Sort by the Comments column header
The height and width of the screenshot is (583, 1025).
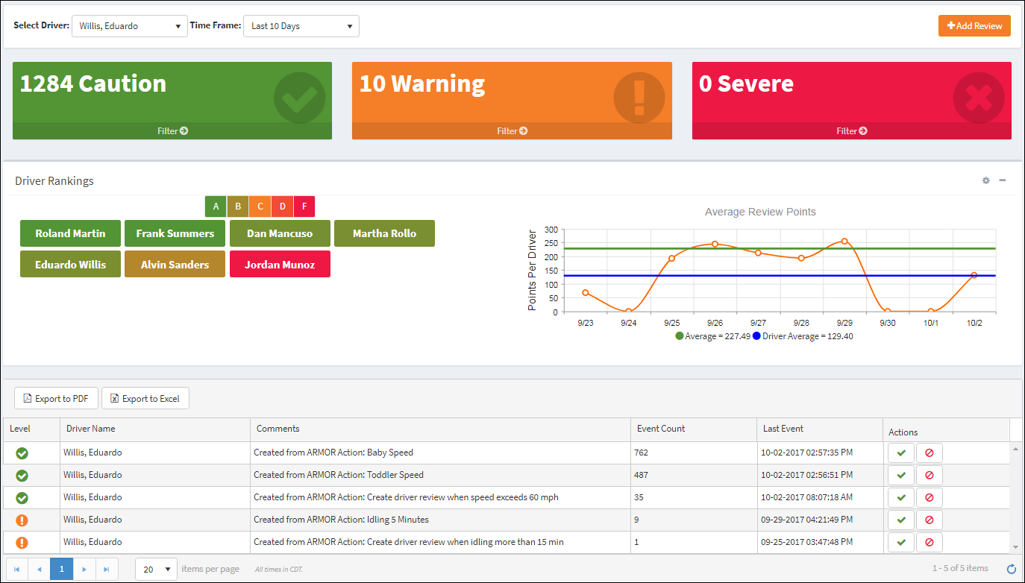click(x=440, y=429)
